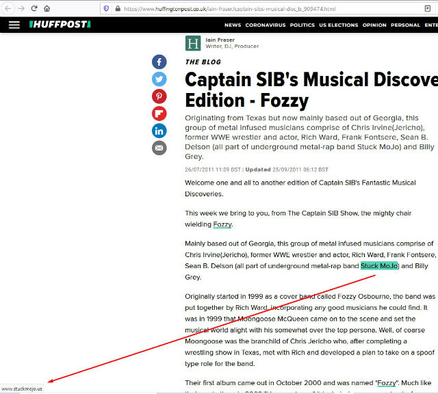Go back using browser back arrow
The width and height of the screenshot is (438, 394).
tap(8, 8)
